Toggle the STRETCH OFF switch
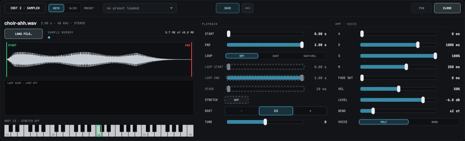Viewport: 465px width, 141px height. point(237,100)
